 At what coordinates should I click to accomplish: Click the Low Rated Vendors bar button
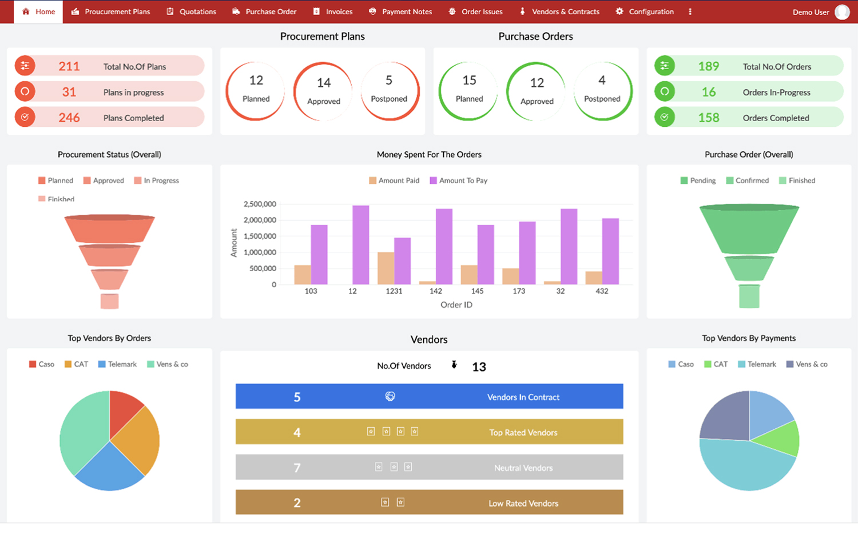pos(429,502)
